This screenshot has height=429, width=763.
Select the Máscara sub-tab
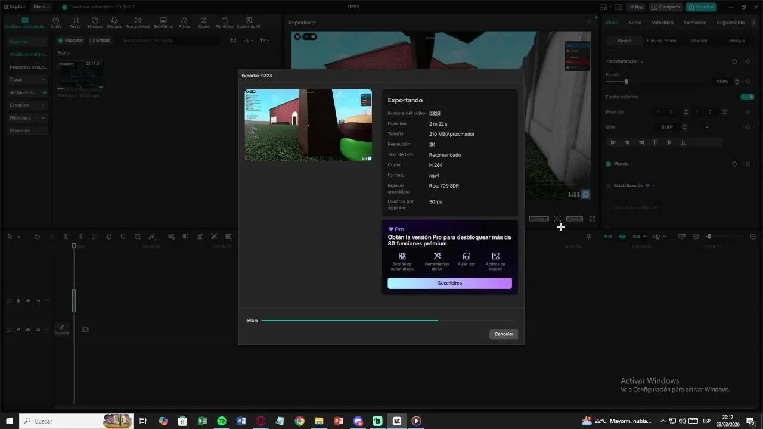(x=699, y=41)
